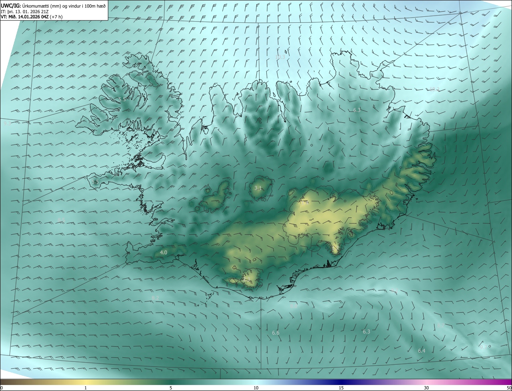This screenshot has width=512, height=391.
Task: Click the 5.5 value at Snæfellsnes peninsula tip
Action: click(95, 182)
